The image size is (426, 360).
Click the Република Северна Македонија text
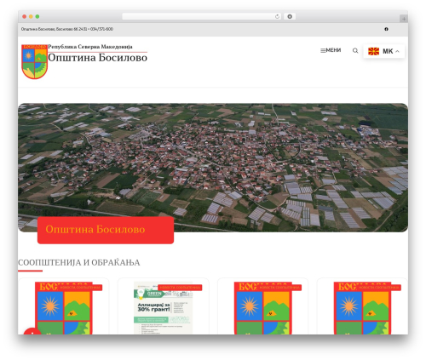[x=90, y=47]
